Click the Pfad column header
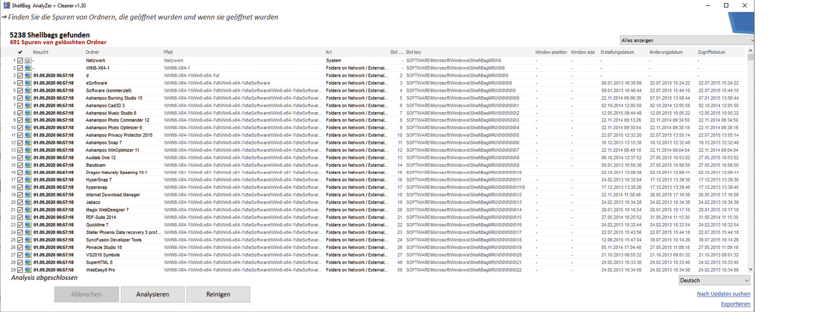822x312 pixels. (x=168, y=52)
